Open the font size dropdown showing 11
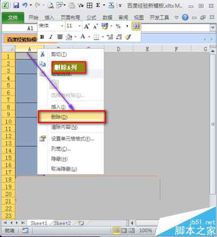Screen dimensions: 217x237 point(79,26)
